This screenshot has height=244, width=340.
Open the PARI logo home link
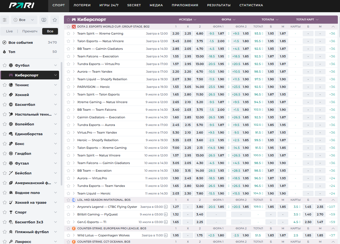click(22, 5)
